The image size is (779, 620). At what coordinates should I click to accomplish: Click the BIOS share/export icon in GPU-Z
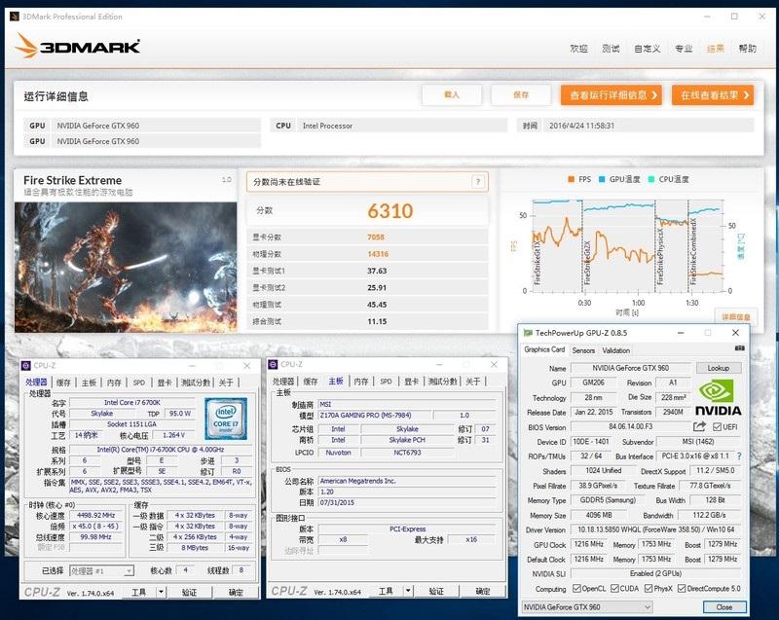click(699, 426)
